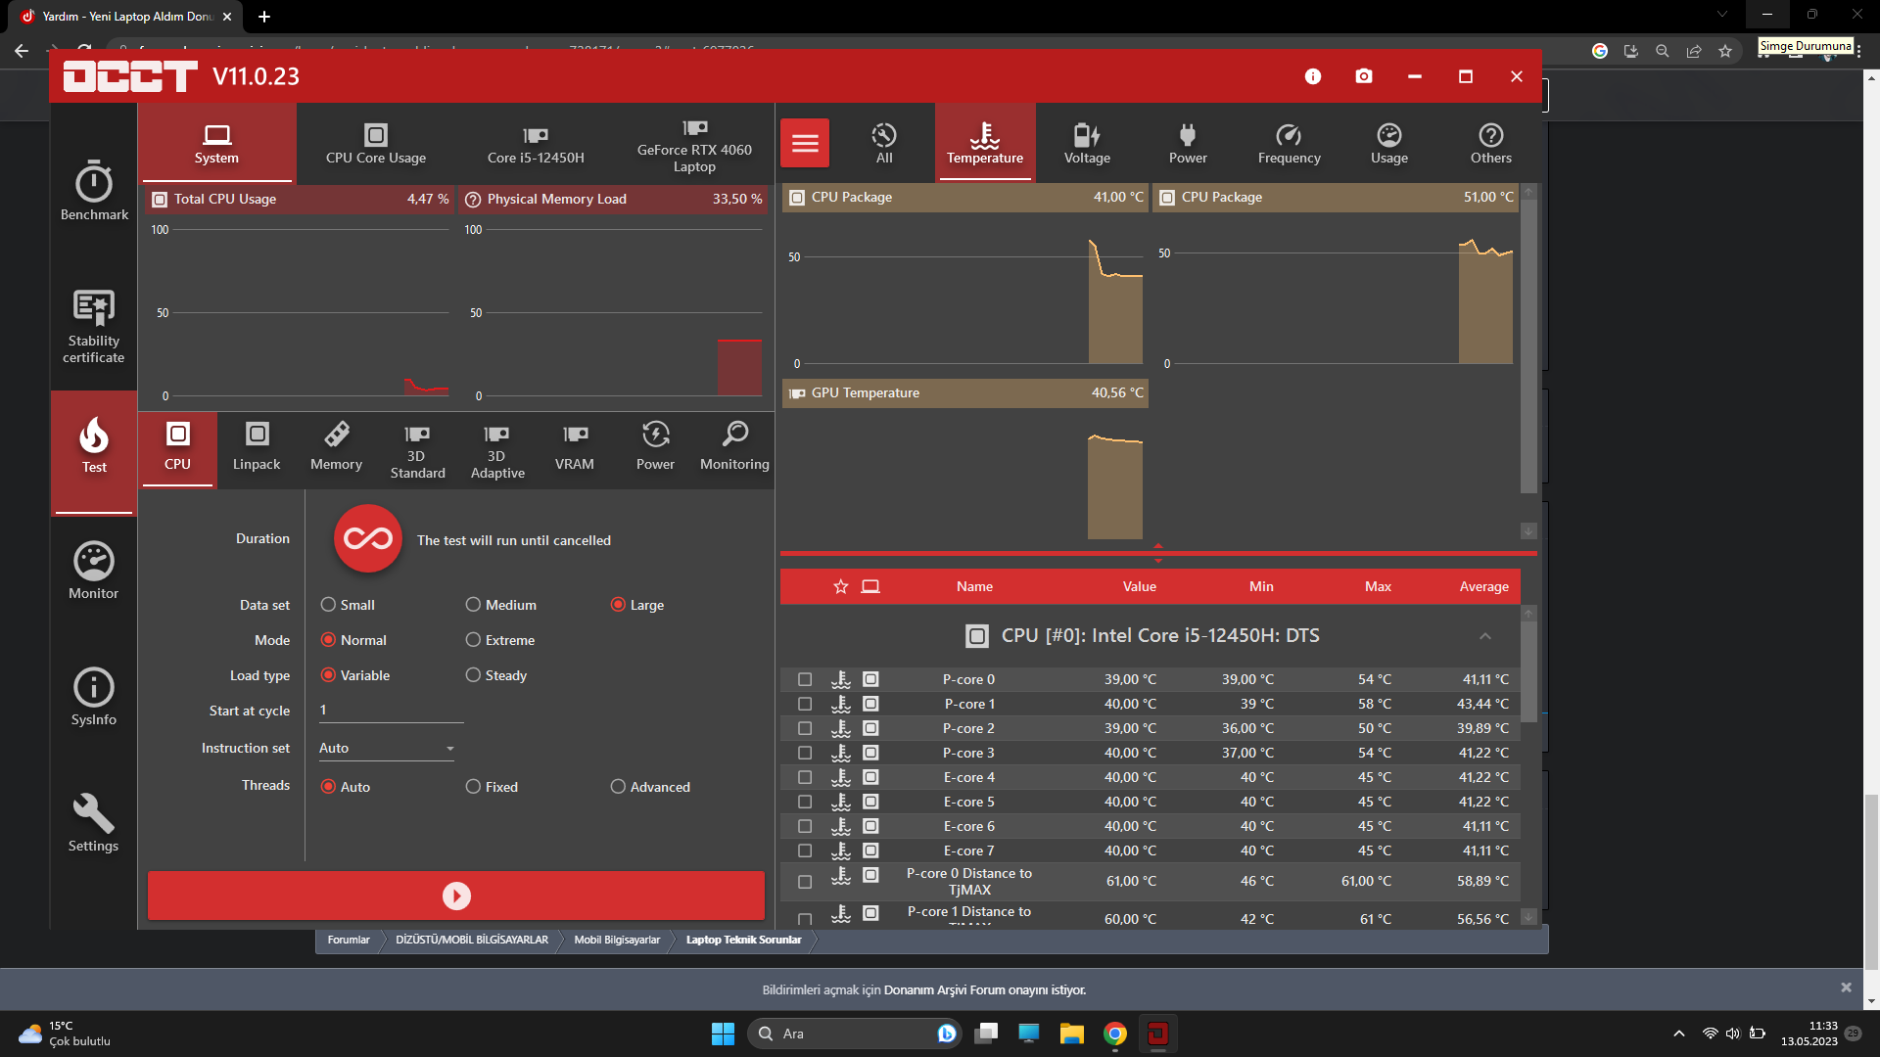
Task: Dismiss the notification banner
Action: pyautogui.click(x=1846, y=988)
